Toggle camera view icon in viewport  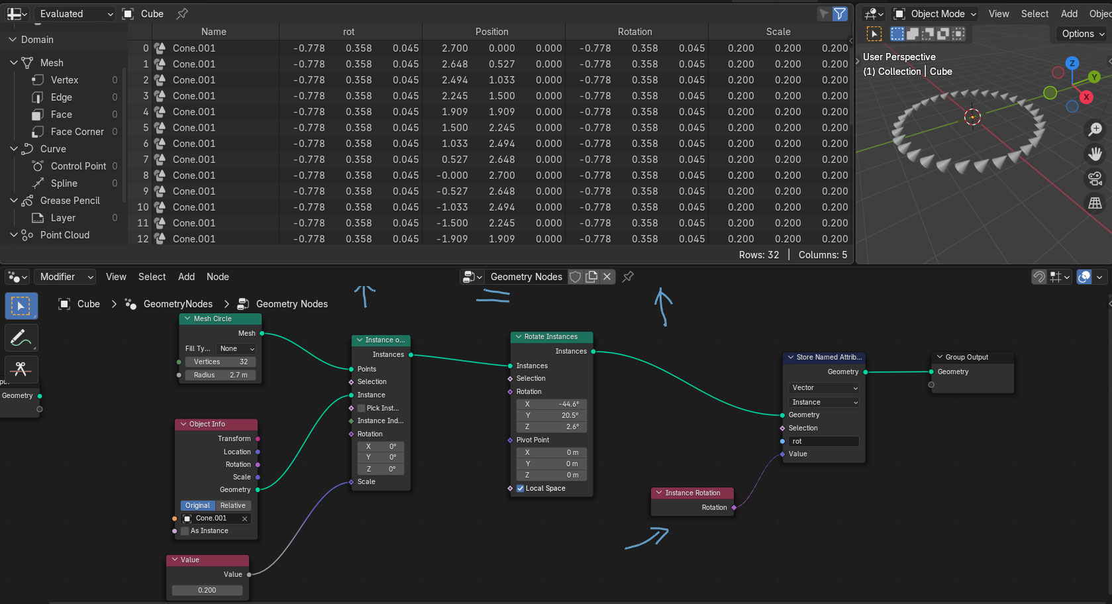1095,179
